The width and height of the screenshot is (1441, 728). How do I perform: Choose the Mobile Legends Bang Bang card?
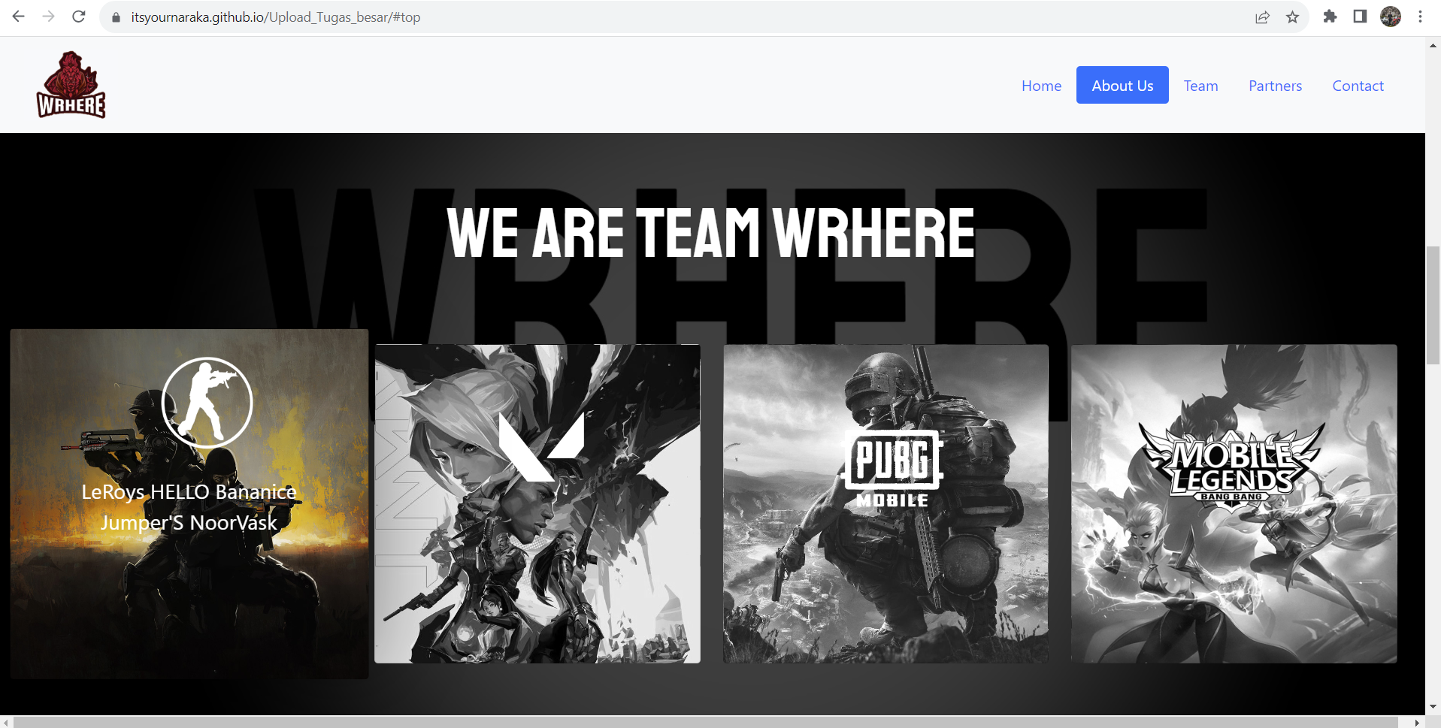[x=1234, y=504]
